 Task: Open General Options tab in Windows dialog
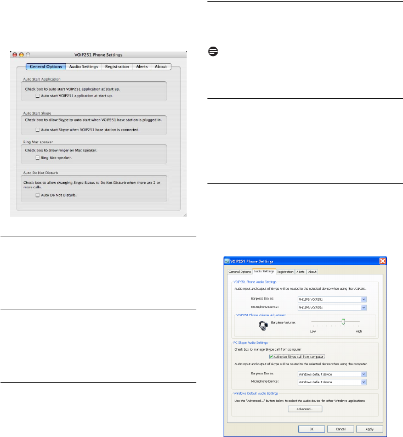(240, 272)
